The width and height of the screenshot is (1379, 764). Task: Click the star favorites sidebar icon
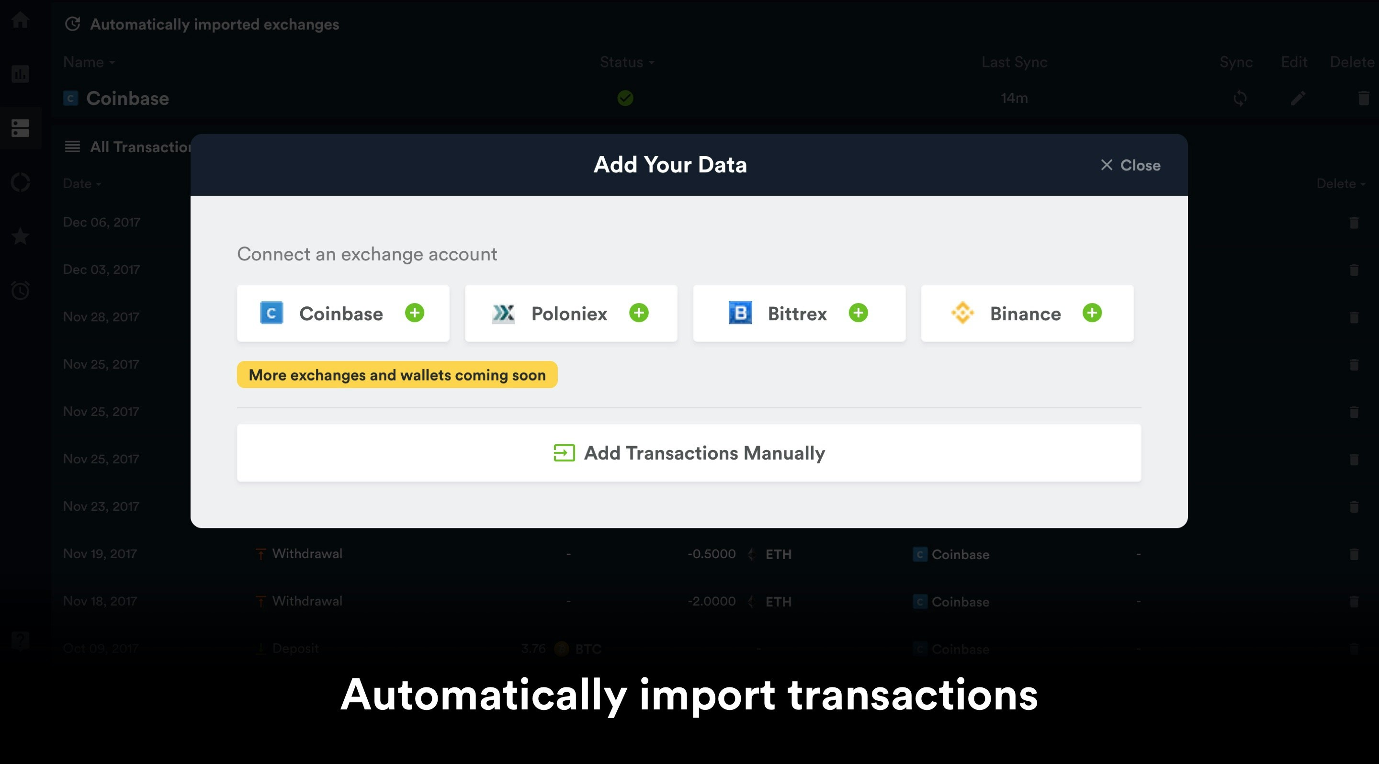point(20,236)
